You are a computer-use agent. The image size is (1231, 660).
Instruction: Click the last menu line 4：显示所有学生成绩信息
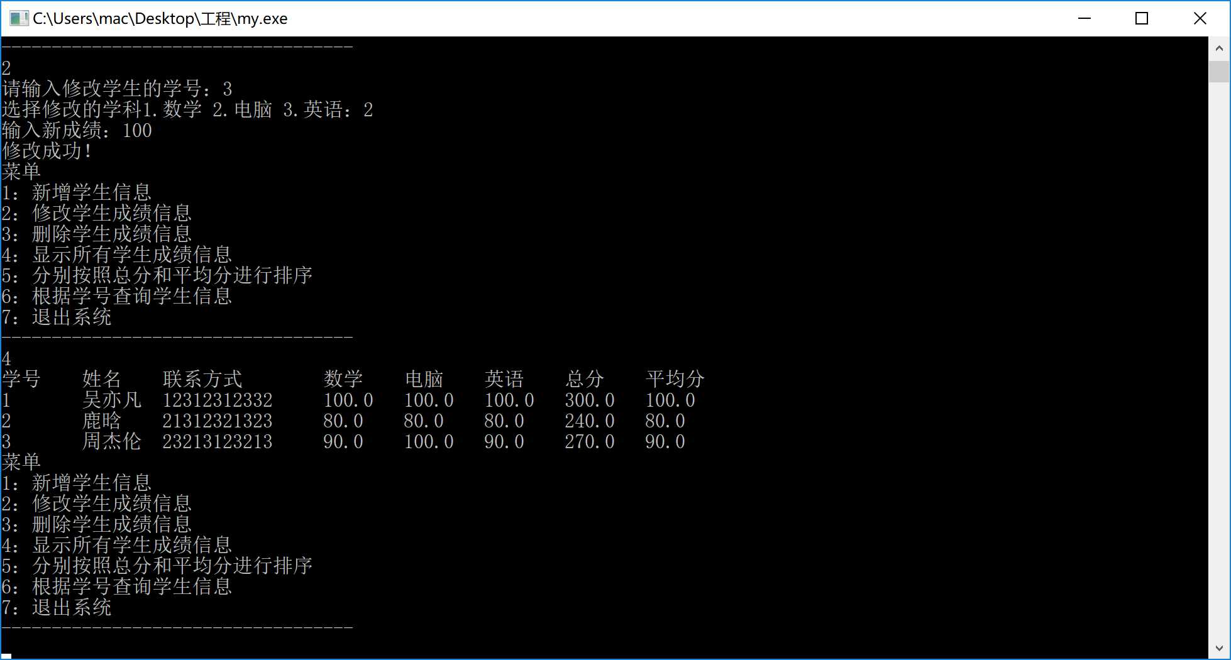pos(117,545)
